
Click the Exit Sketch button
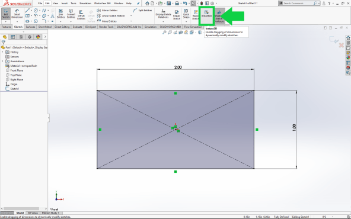coord(5,14)
